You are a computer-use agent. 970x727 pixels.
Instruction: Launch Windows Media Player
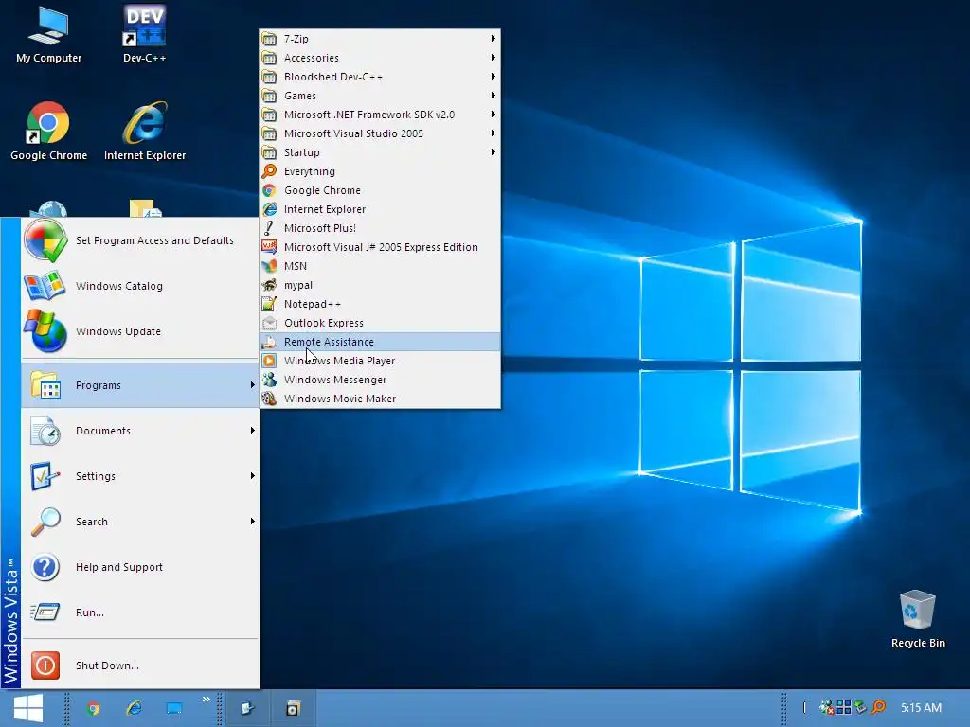coord(380,361)
